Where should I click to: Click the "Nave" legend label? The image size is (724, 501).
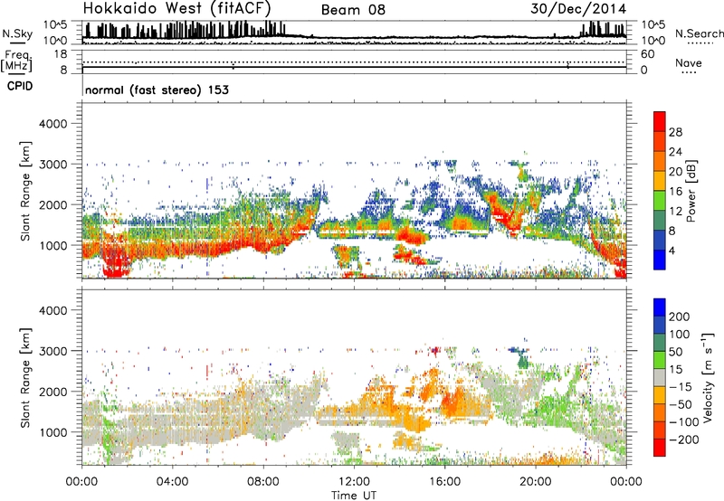[x=689, y=62]
